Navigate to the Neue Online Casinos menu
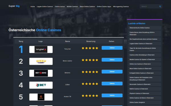This screenshot has width=171, height=106. point(87,7)
